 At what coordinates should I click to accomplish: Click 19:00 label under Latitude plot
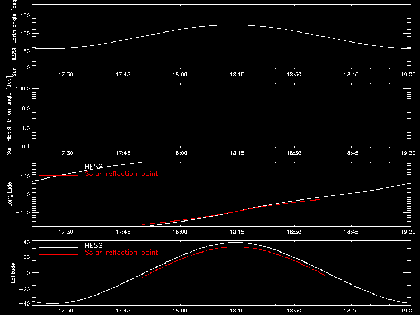pyautogui.click(x=408, y=311)
